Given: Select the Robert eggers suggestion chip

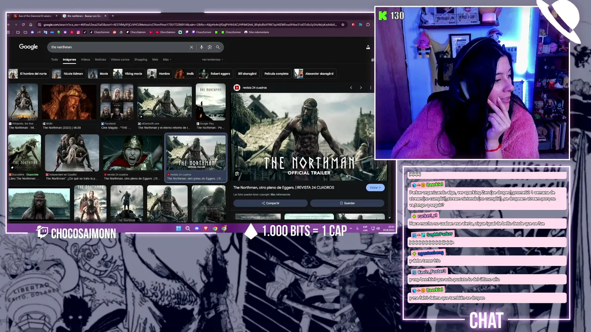Looking at the screenshot, I should click(215, 74).
